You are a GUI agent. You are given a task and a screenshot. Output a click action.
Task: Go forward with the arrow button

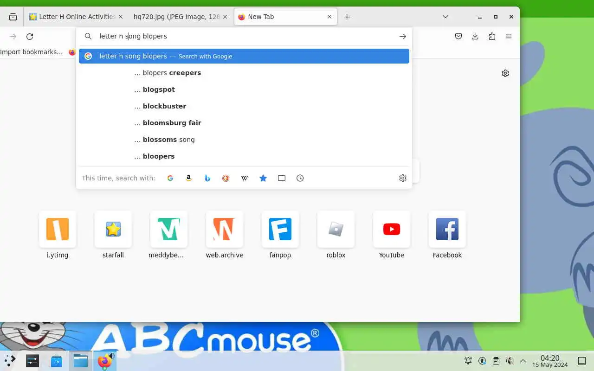tap(13, 36)
